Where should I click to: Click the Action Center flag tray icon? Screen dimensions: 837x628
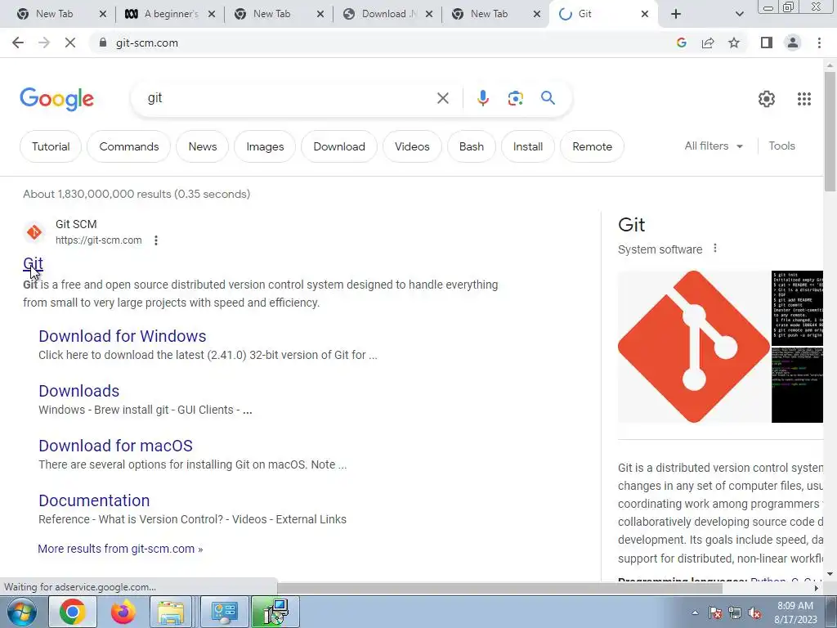(714, 613)
